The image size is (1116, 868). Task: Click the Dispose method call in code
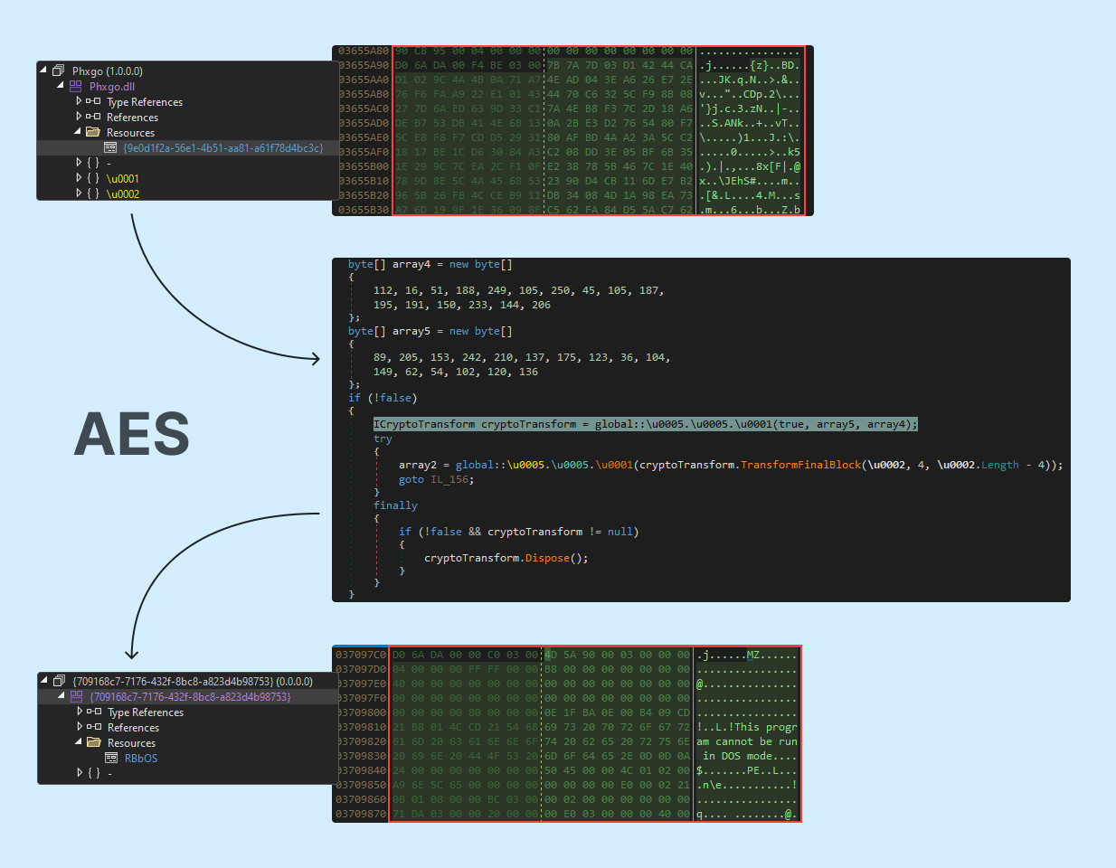(x=547, y=558)
